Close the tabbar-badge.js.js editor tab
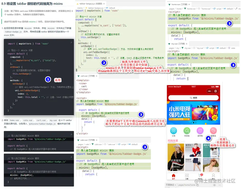The image size is (241, 189). click(x=104, y=4)
